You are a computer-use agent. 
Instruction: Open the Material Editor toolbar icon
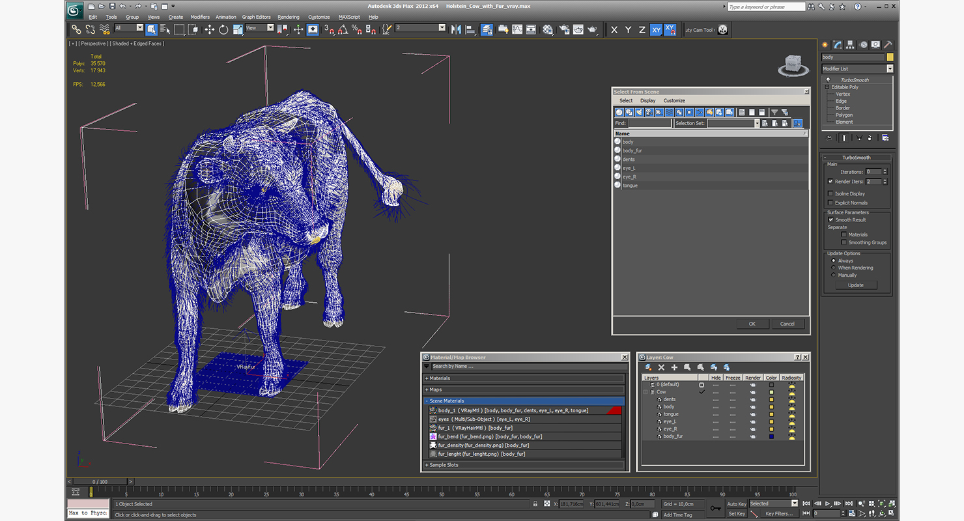548,29
